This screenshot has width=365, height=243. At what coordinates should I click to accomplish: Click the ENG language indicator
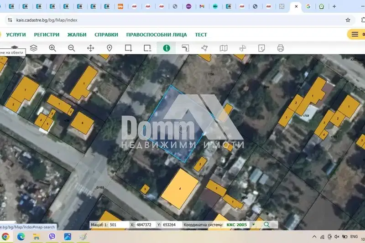click(x=354, y=237)
